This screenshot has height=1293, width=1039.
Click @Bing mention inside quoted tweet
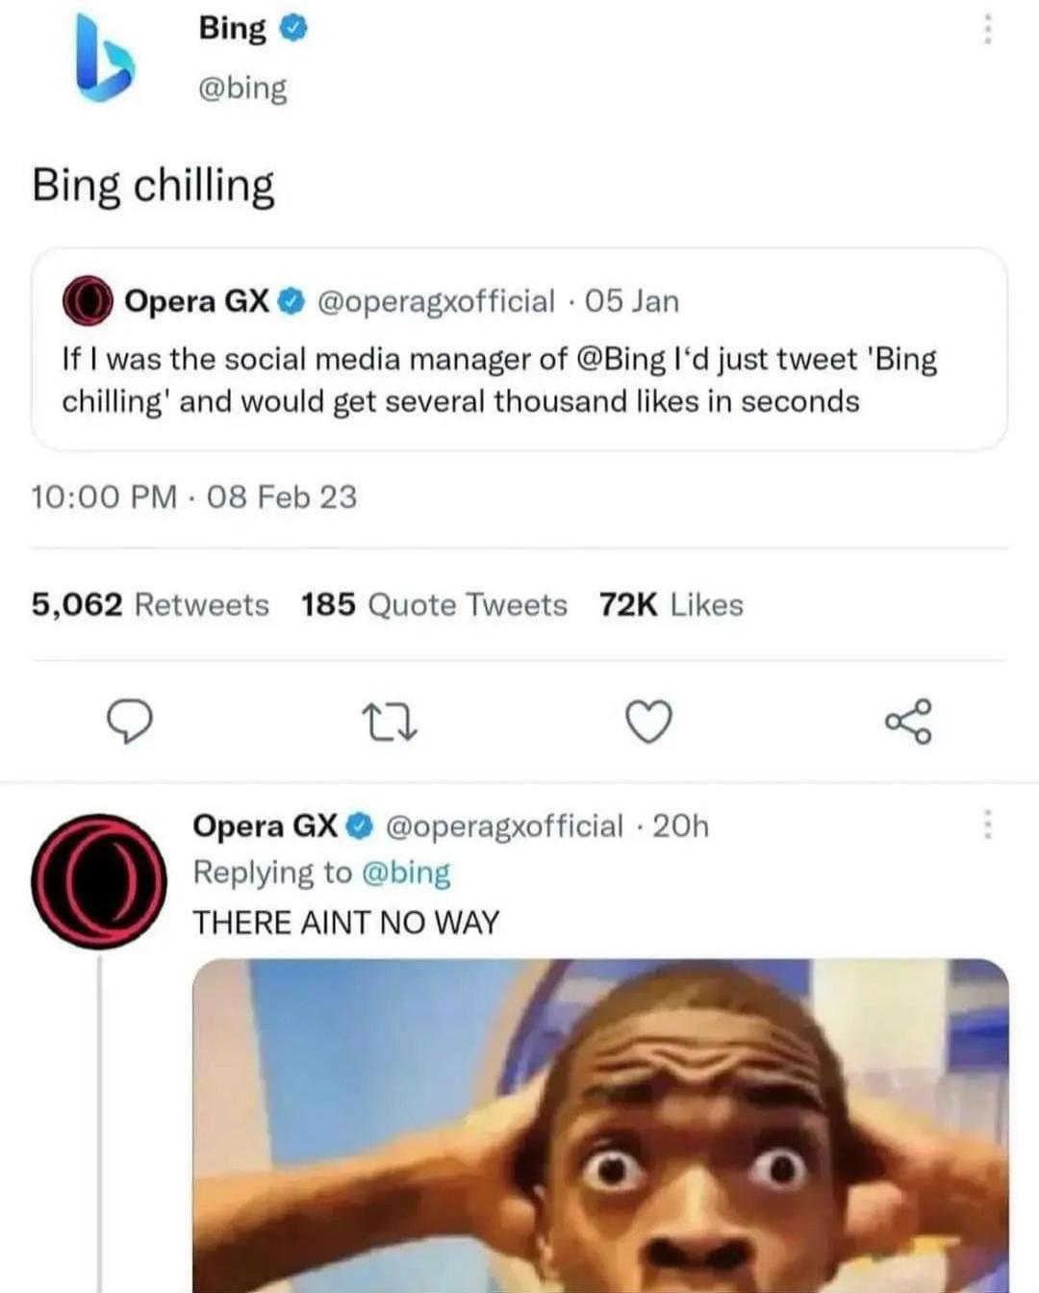[621, 359]
